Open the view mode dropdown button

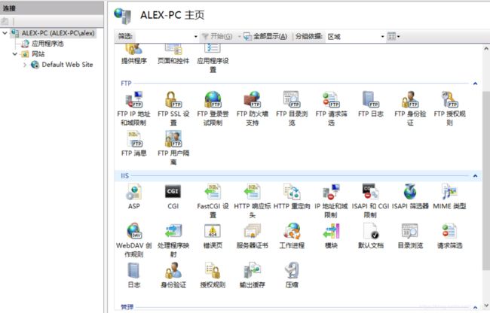coord(394,36)
